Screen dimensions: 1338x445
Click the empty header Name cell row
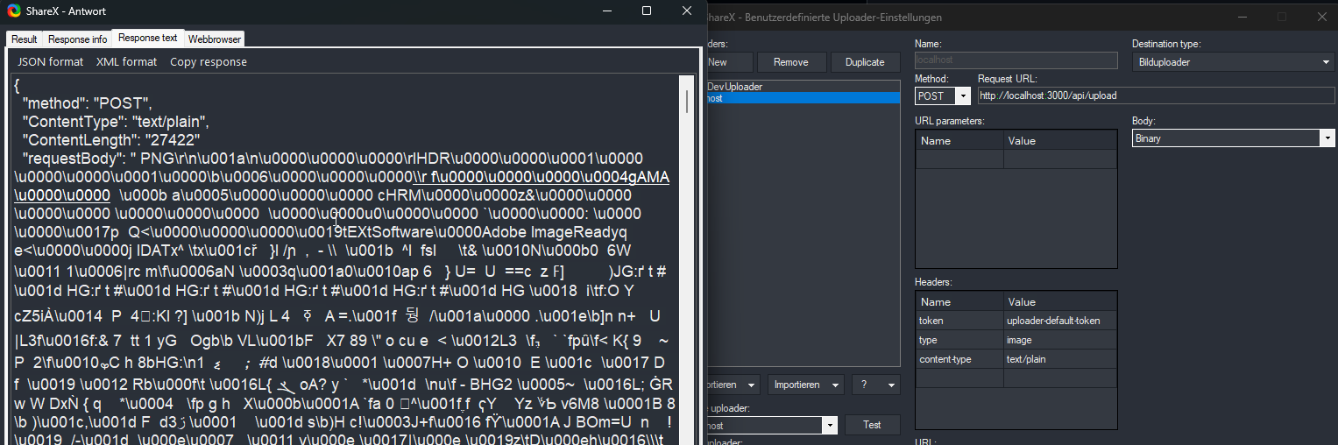point(959,378)
